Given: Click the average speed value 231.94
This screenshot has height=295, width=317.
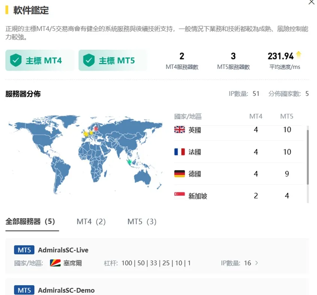Looking at the screenshot, I should coord(281,56).
